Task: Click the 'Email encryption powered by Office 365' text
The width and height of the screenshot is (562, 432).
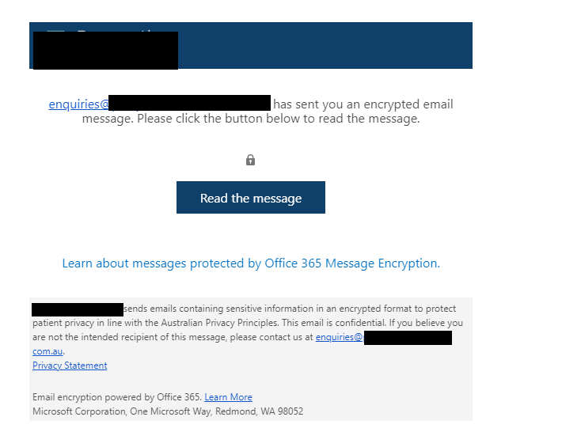Action: pos(116,397)
